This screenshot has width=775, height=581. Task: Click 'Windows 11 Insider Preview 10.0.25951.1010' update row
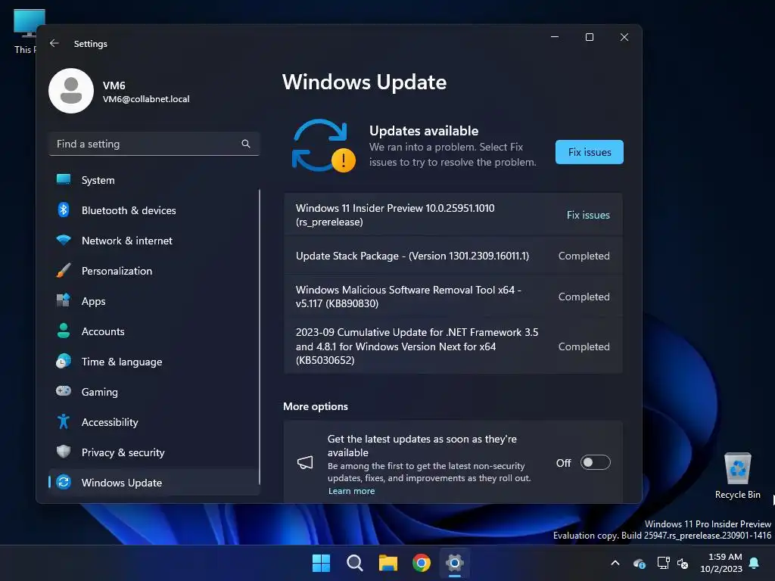[453, 215]
